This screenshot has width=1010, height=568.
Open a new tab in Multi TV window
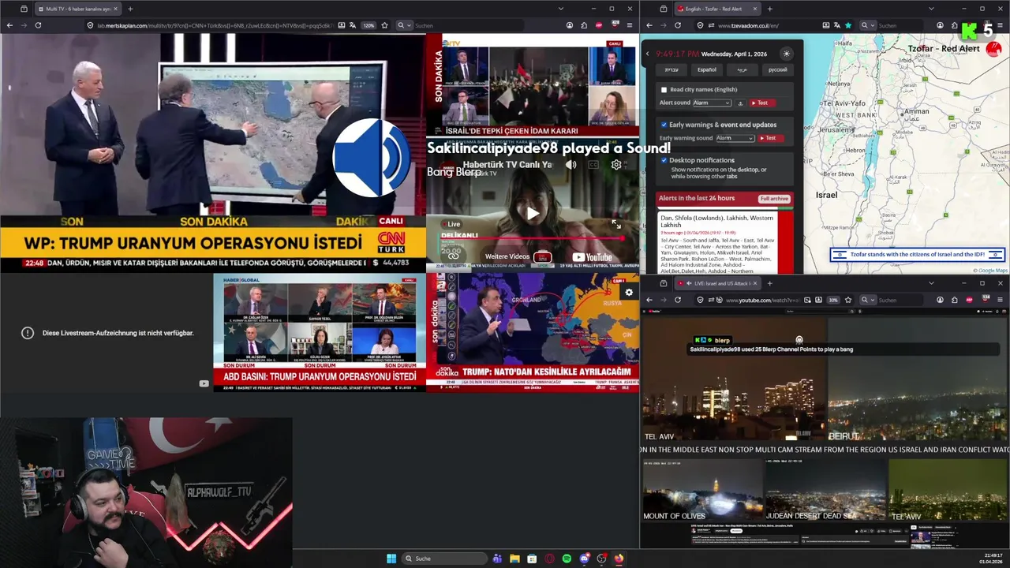(130, 9)
